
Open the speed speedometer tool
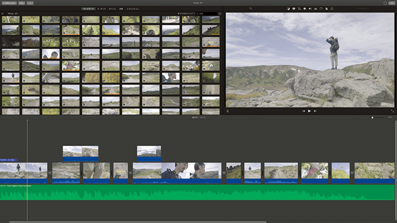(x=321, y=8)
